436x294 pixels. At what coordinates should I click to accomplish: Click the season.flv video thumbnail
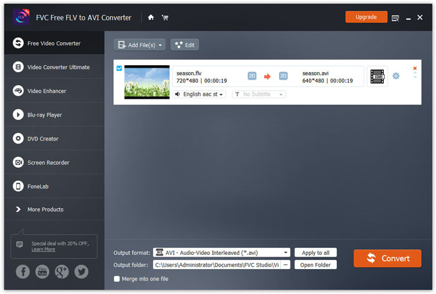pyautogui.click(x=147, y=82)
